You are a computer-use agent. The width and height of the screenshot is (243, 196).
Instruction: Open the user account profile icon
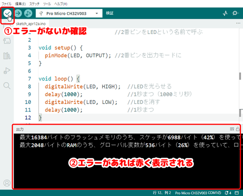(x=7, y=183)
